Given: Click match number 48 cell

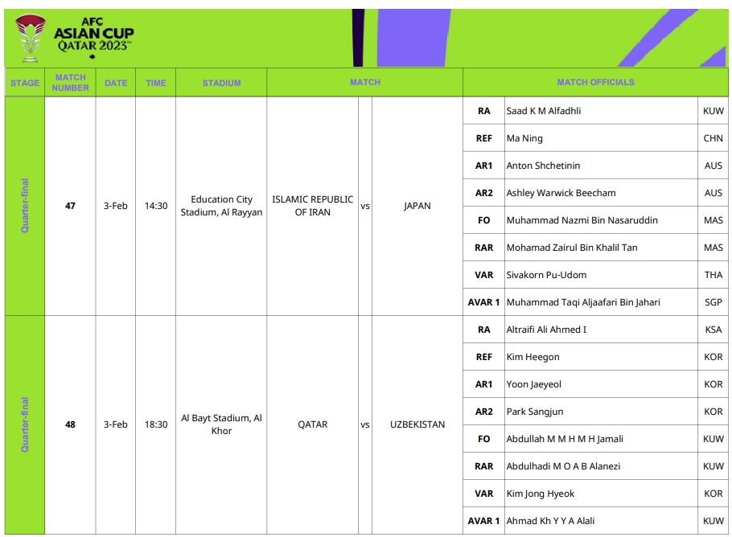Looking at the screenshot, I should pos(70,424).
